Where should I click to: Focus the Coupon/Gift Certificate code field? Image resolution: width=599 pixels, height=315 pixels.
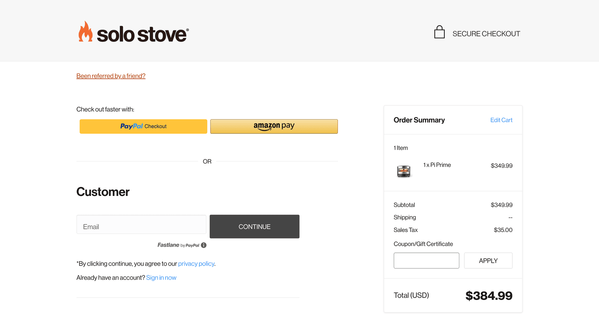click(x=426, y=260)
